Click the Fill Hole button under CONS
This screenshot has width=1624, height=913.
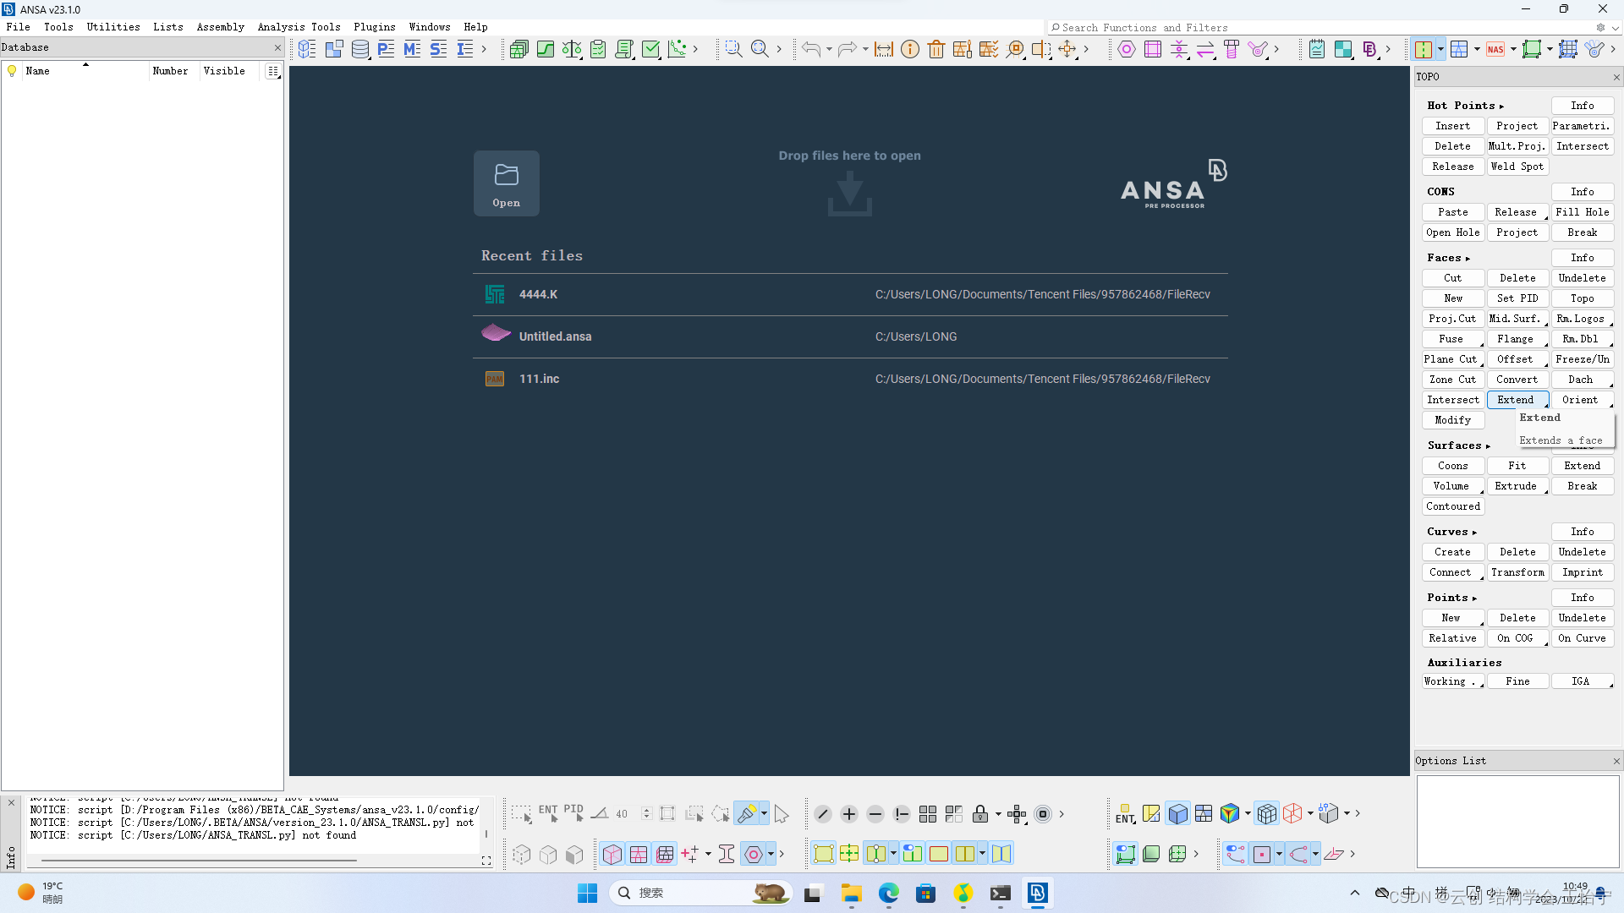tap(1583, 212)
